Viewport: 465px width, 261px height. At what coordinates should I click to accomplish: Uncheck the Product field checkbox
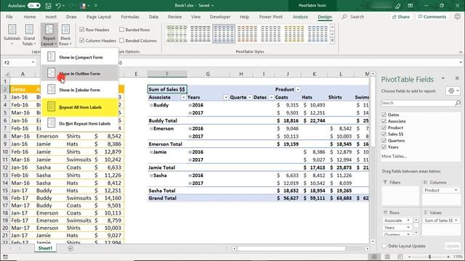(x=384, y=128)
